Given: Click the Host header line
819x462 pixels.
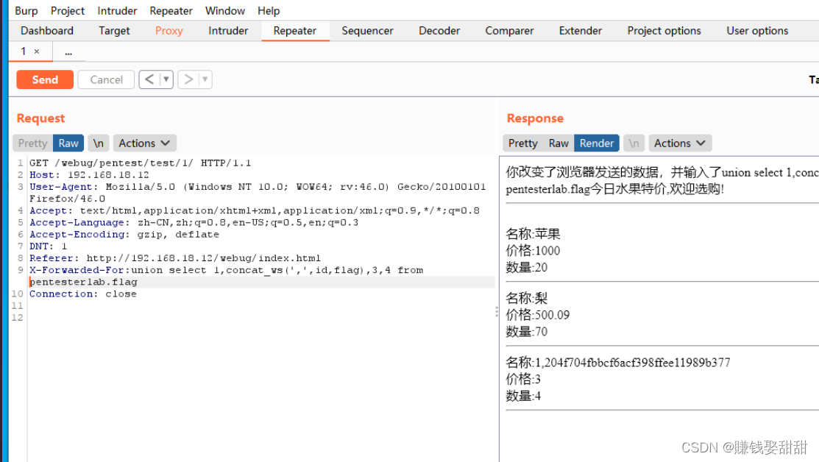Looking at the screenshot, I should [x=89, y=175].
